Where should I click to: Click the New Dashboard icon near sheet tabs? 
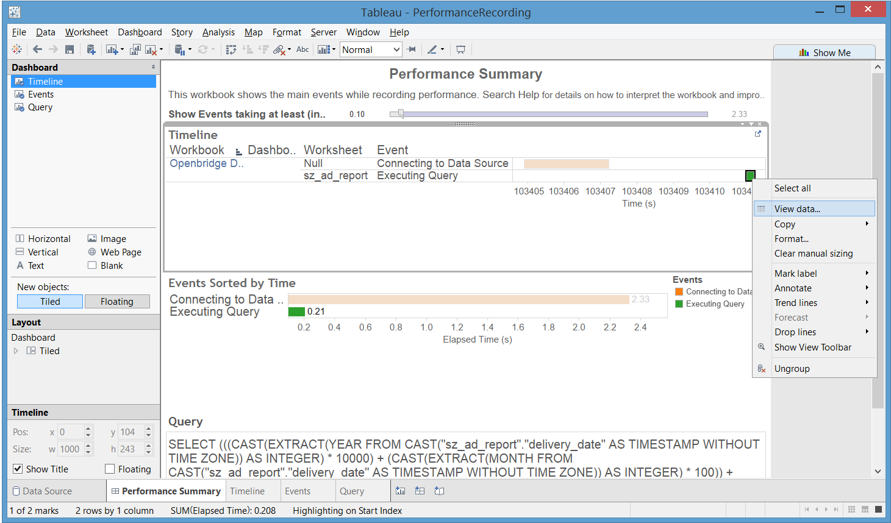coord(420,491)
